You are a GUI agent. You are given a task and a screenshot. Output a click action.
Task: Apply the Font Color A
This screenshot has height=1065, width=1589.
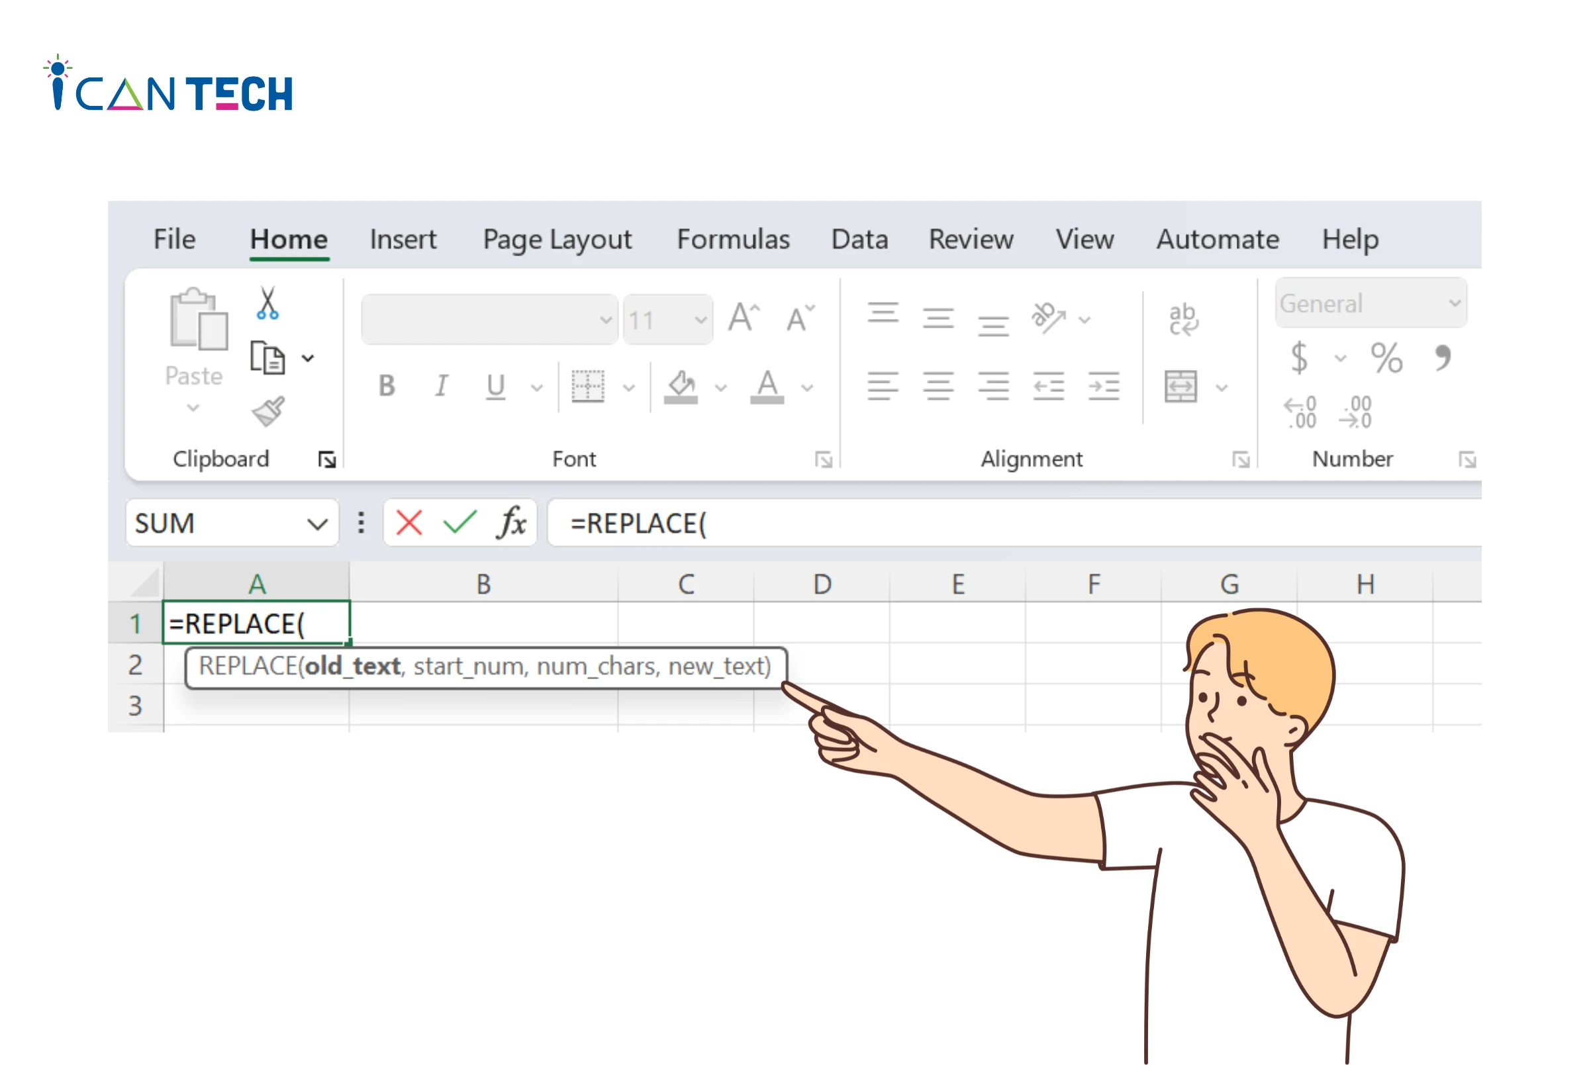coord(767,387)
